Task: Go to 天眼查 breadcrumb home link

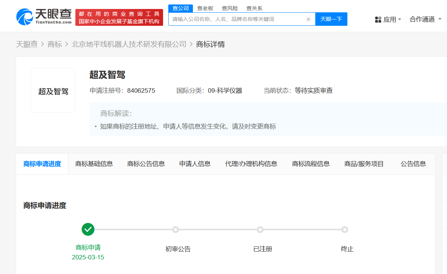Action: 26,44
